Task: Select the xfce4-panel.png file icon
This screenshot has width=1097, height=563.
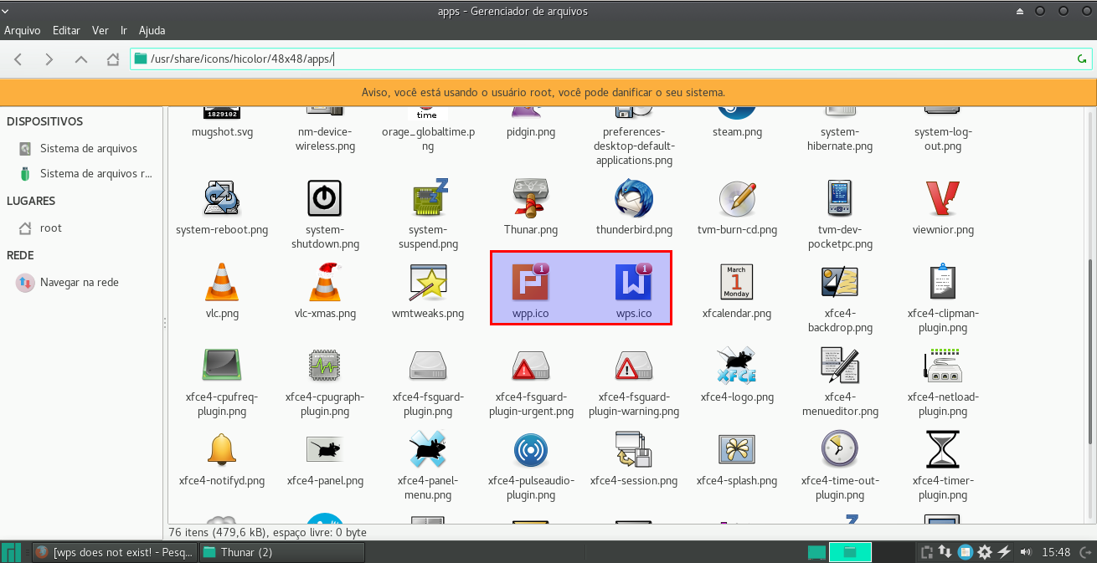Action: pos(325,449)
